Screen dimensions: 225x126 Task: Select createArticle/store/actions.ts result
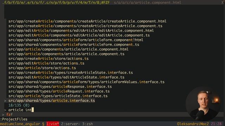point(49,58)
